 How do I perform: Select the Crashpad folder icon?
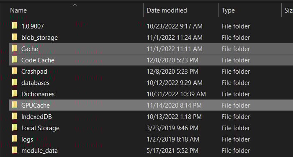(x=15, y=71)
